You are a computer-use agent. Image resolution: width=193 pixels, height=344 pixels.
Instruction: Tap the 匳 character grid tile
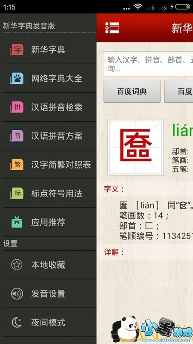(136, 147)
